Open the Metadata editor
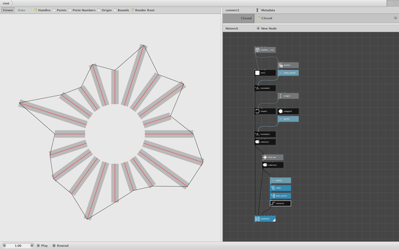This screenshot has width=399, height=249. click(x=265, y=10)
